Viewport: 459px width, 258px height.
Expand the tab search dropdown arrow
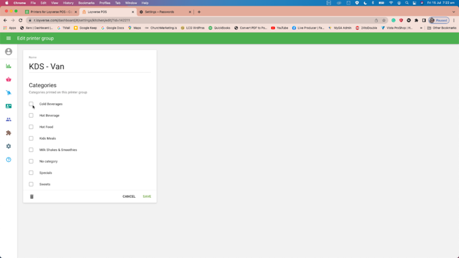454,12
